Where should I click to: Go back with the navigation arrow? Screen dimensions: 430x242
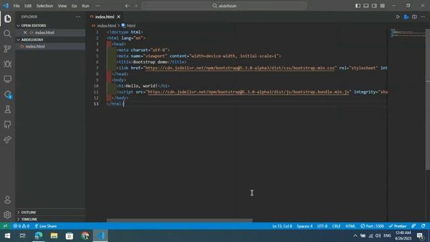click(127, 6)
